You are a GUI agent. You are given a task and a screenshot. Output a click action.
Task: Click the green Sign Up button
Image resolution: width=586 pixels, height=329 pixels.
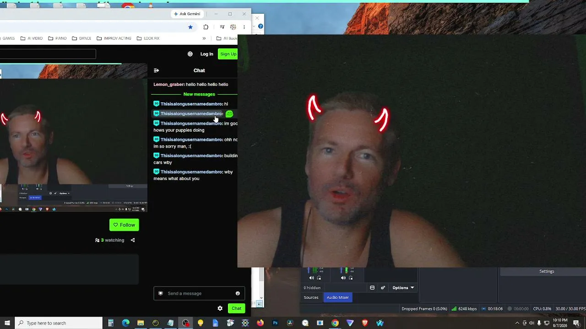[x=228, y=54]
